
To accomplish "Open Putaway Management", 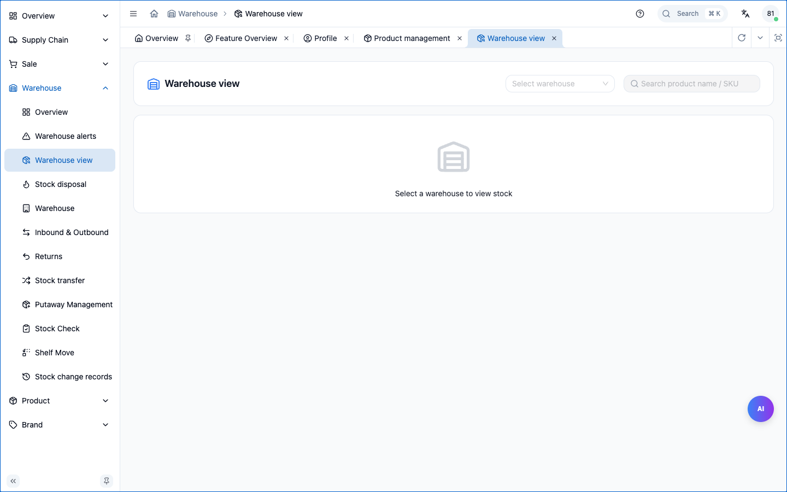I will [60, 304].
